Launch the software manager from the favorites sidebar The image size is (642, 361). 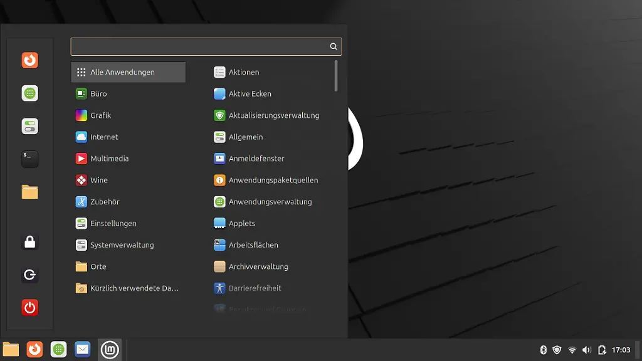click(29, 93)
